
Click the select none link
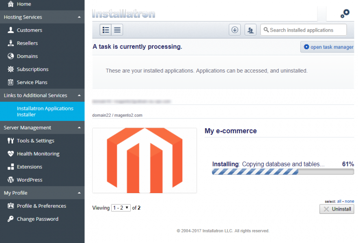(x=349, y=201)
